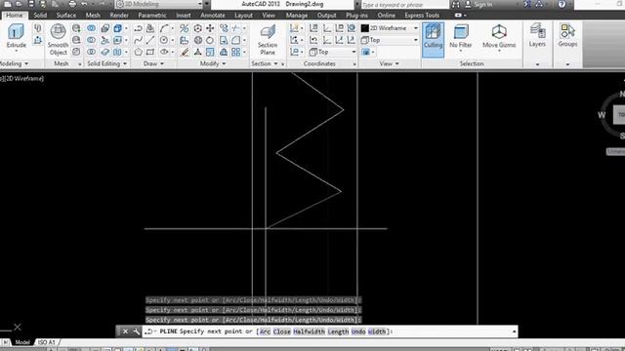Click Sign In link
This screenshot has width=625, height=351.
click(x=483, y=4)
